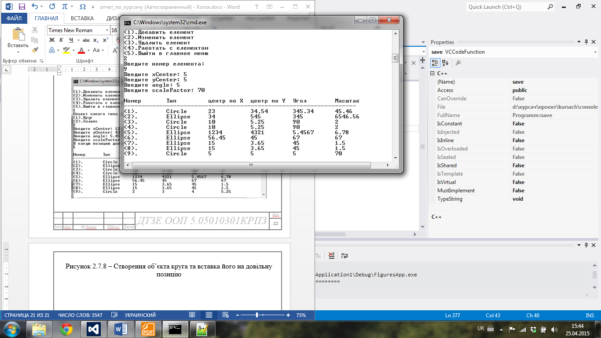This screenshot has height=338, width=601.
Task: Click the Вставить paste clipboard icon
Action: [x=18, y=34]
